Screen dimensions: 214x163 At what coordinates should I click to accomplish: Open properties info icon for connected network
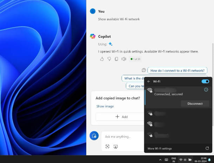click(x=206, y=90)
